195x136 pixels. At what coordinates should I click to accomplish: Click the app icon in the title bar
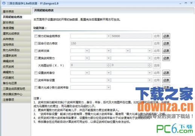[x=4, y=3]
